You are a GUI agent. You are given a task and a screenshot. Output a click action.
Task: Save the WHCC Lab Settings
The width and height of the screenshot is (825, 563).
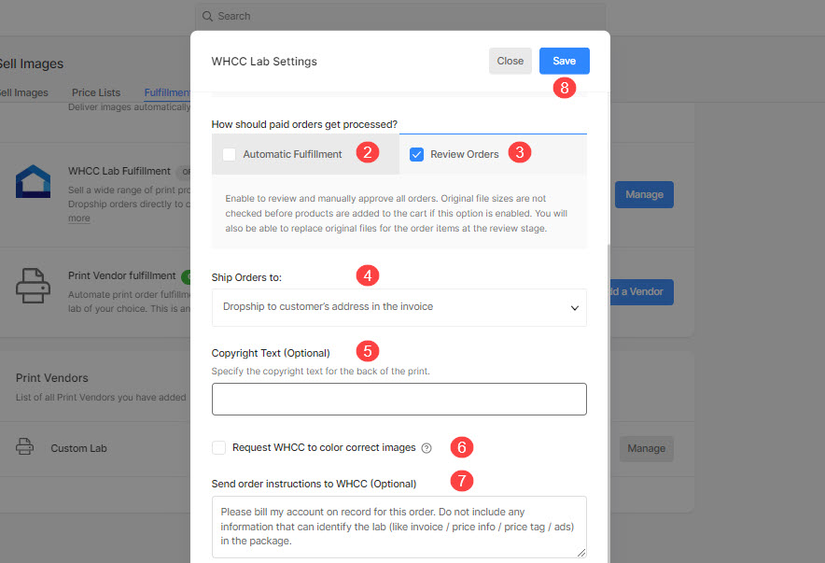click(x=564, y=61)
